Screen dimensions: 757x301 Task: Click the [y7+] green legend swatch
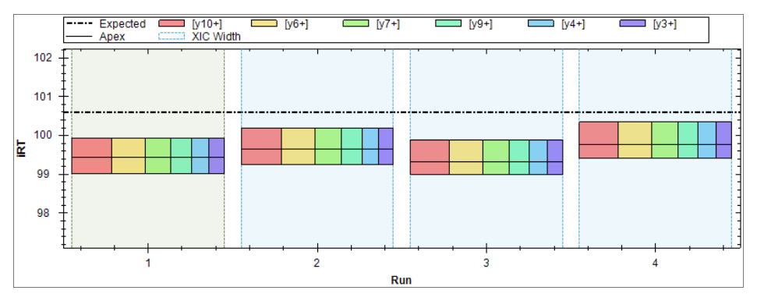coord(356,23)
